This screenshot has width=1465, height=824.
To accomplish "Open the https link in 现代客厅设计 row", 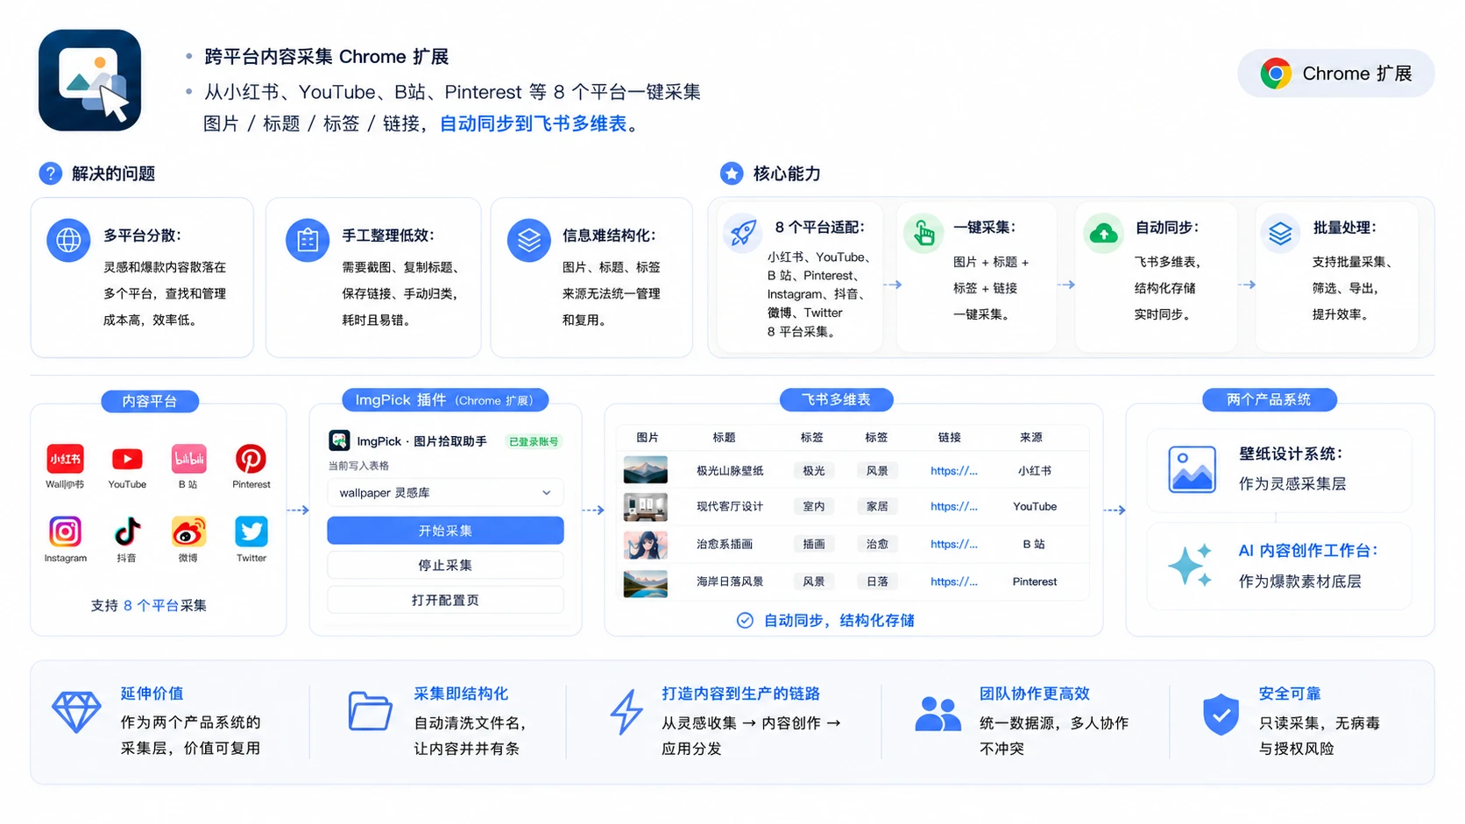I will [x=953, y=507].
